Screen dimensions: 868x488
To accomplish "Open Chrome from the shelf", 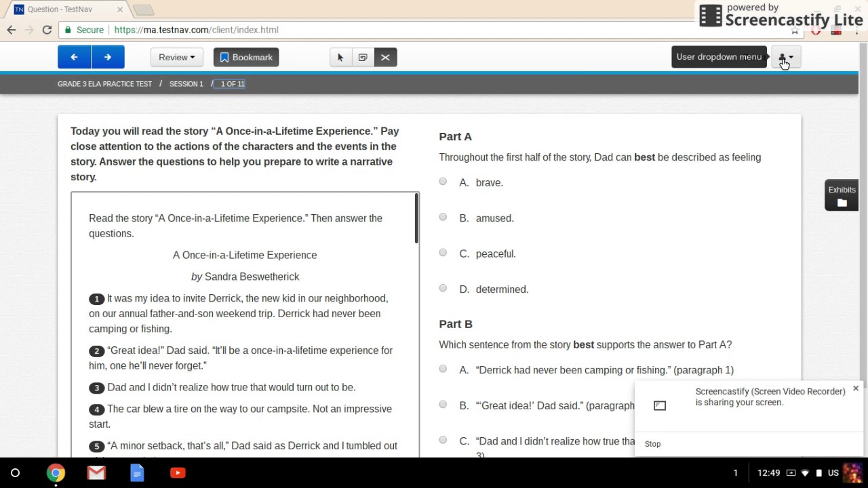I will tap(56, 473).
